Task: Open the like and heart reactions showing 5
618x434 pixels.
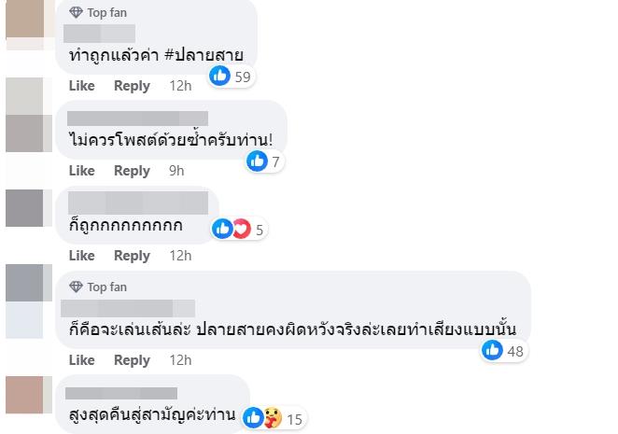Action: point(232,229)
